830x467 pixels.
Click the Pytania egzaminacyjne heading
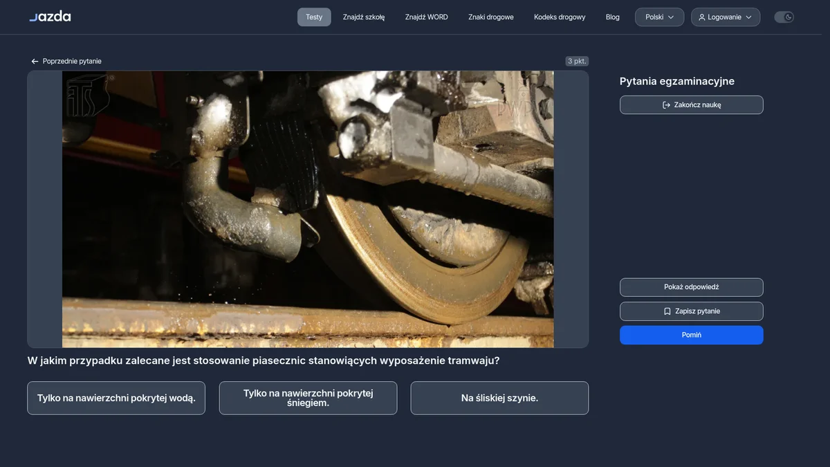(x=677, y=81)
